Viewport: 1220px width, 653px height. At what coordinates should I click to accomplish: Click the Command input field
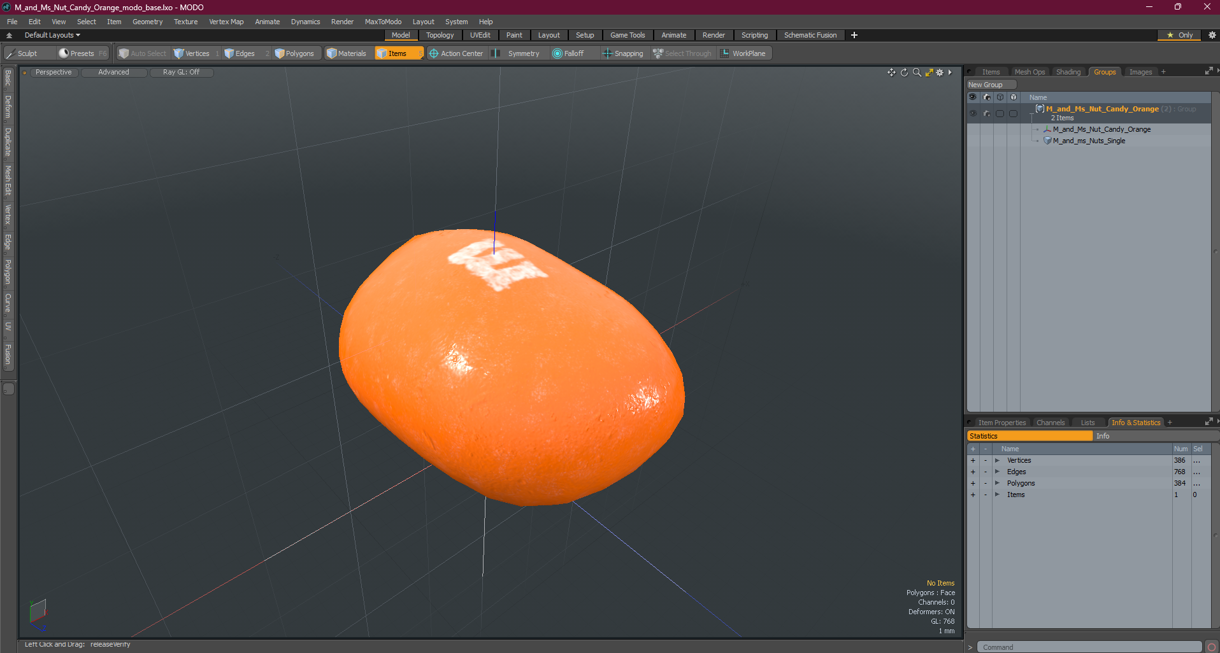click(1089, 647)
